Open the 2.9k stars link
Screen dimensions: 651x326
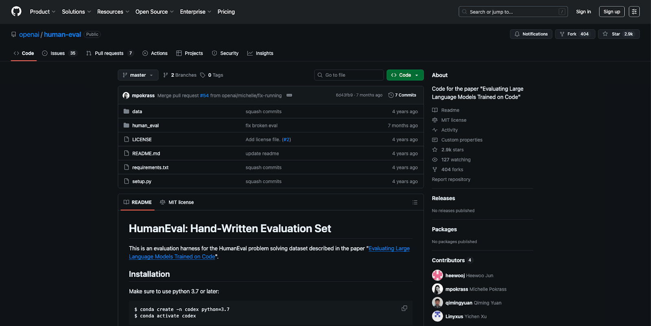448,150
